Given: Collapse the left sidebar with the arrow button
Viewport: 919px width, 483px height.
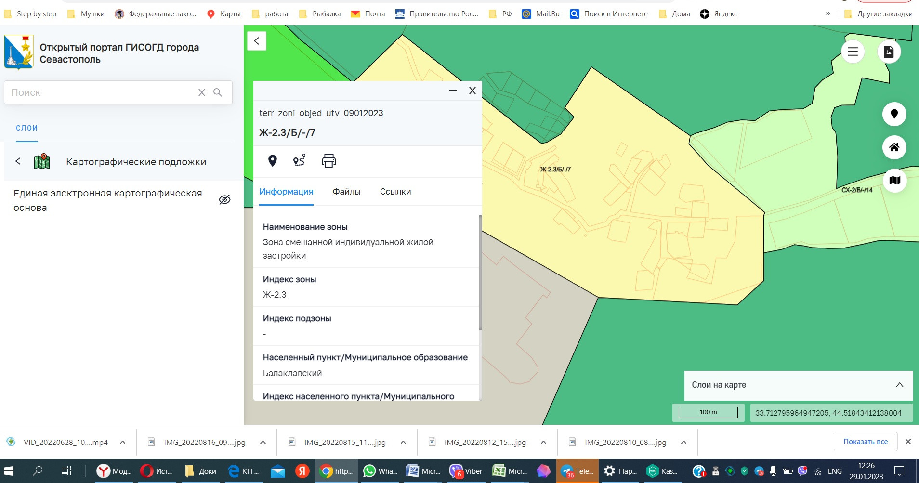Looking at the screenshot, I should coord(257,41).
